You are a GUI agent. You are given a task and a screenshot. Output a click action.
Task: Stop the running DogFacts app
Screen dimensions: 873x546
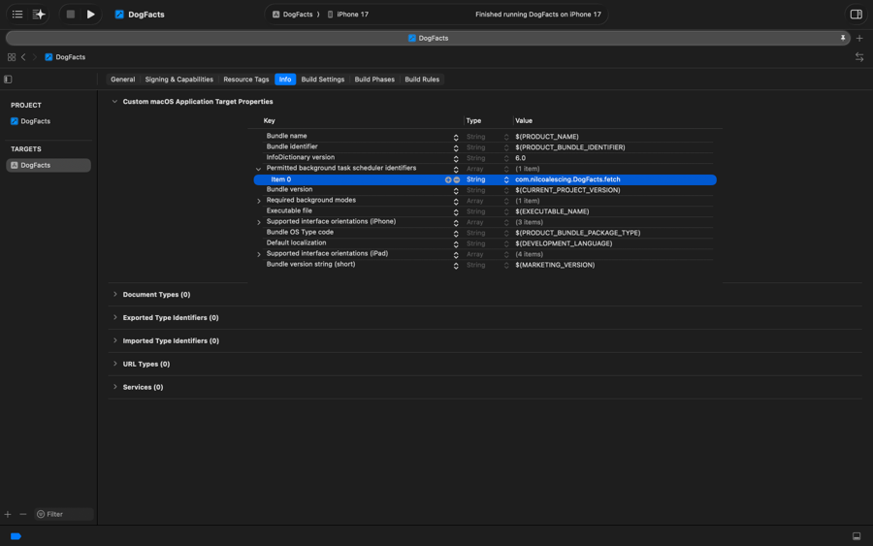point(70,15)
